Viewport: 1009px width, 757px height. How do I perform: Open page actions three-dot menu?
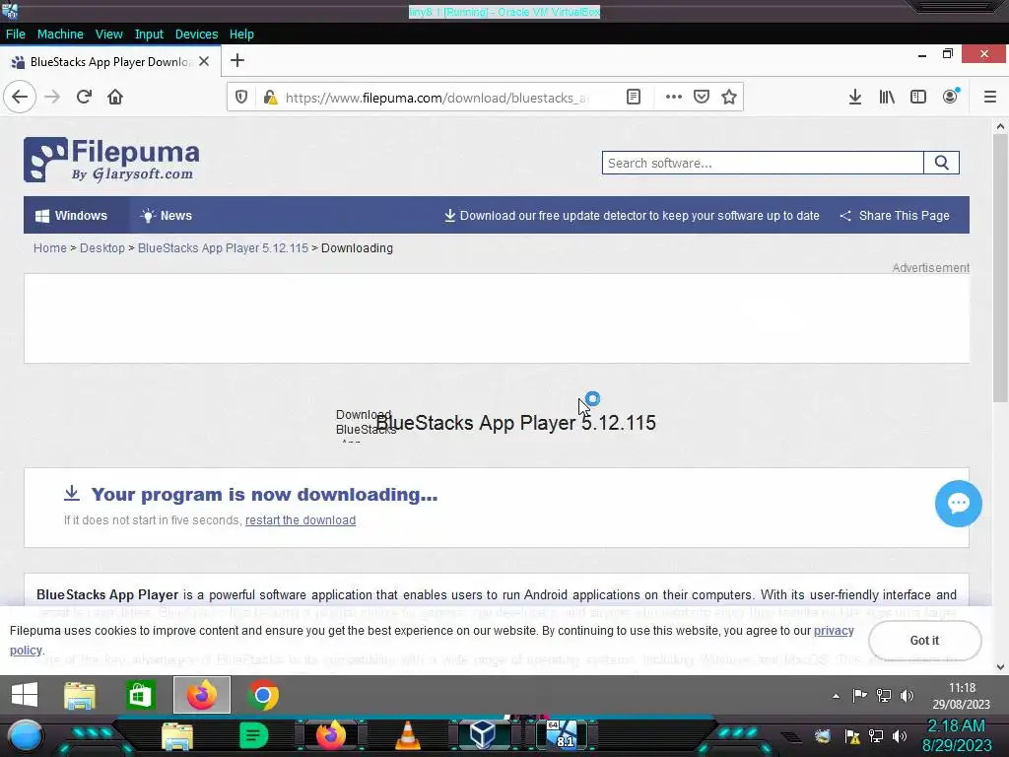(673, 98)
